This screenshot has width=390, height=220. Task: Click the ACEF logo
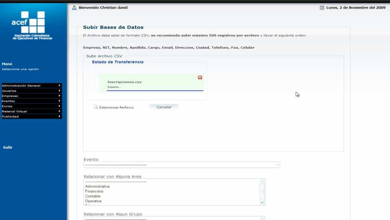pyautogui.click(x=32, y=25)
